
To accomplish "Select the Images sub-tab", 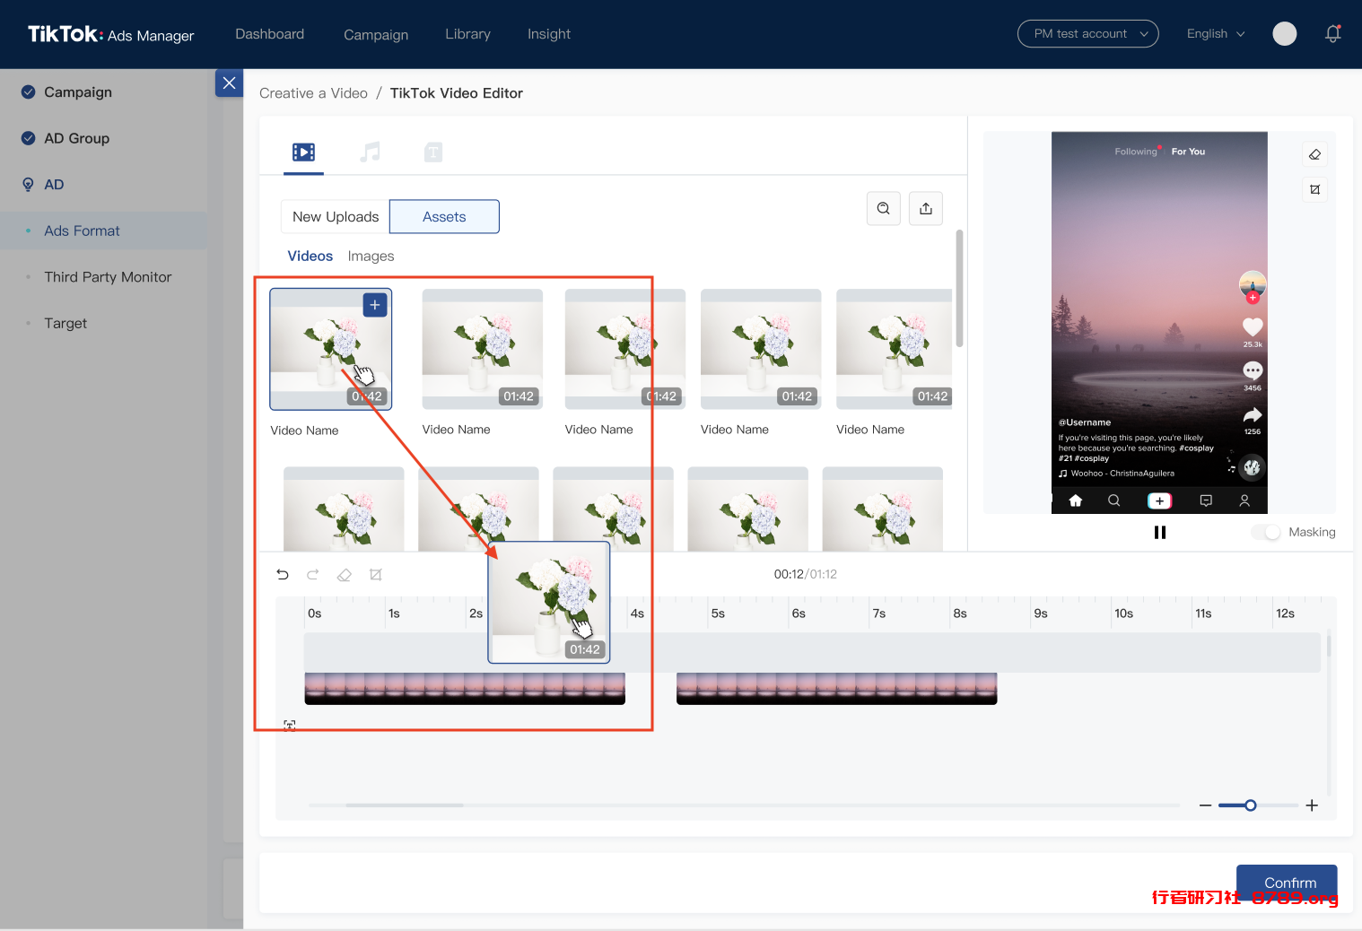I will [x=371, y=256].
